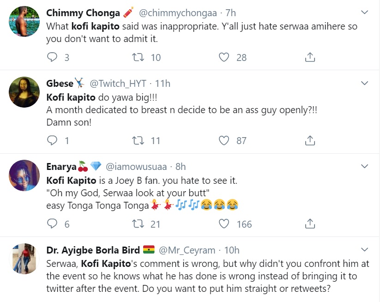Expand the menu chevron on Gbese's tweet
The image size is (381, 302).
pyautogui.click(x=364, y=83)
